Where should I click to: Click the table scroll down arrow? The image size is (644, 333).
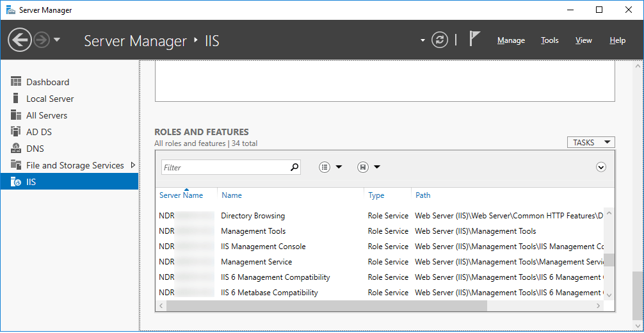coord(609,295)
